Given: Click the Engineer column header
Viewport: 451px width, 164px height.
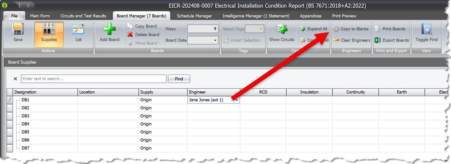Looking at the screenshot, I should pos(214,92).
